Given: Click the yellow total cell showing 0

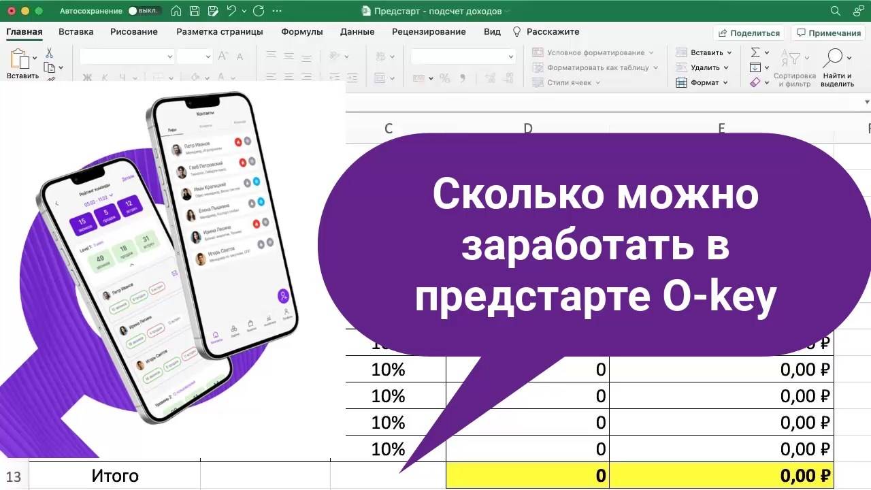Looking at the screenshot, I should click(x=527, y=476).
